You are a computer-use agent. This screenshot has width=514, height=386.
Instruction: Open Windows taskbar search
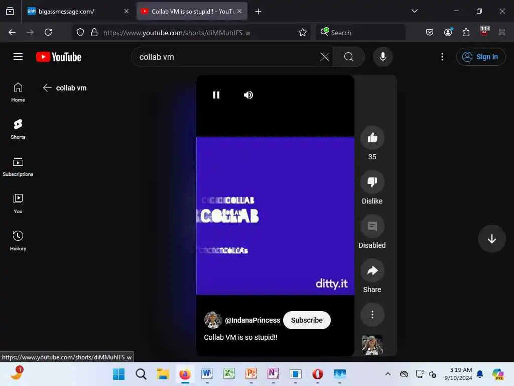coord(141,374)
